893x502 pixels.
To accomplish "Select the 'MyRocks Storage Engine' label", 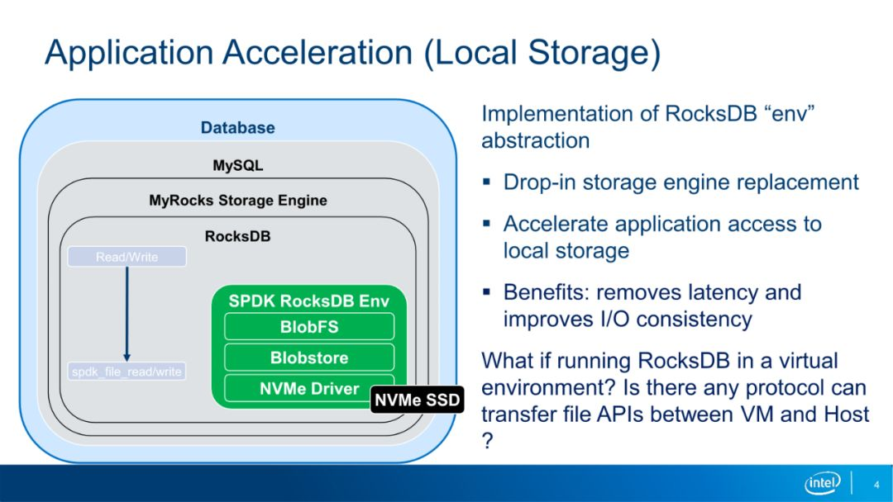I will point(237,200).
